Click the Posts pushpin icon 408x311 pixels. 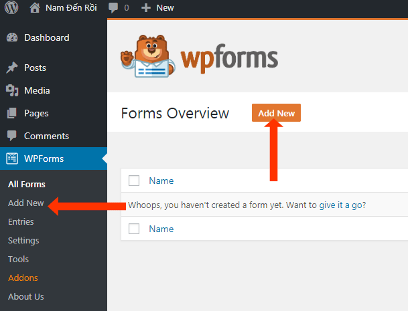click(x=12, y=68)
